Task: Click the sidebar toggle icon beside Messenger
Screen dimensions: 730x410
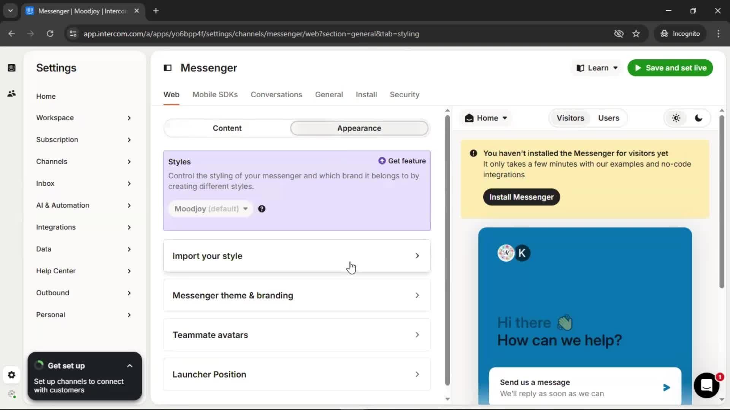Action: pos(168,68)
